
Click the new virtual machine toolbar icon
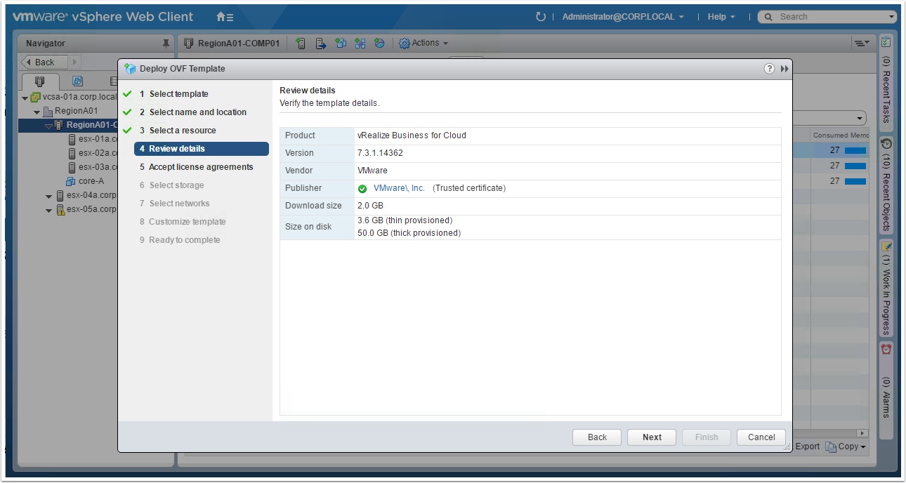tap(341, 44)
